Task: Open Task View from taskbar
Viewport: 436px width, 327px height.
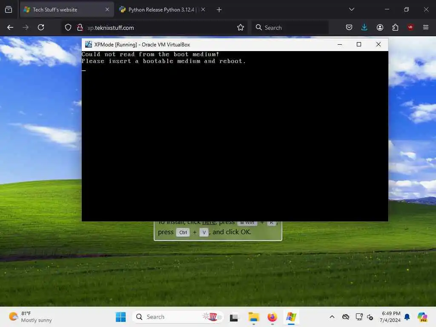Action: pyautogui.click(x=234, y=317)
